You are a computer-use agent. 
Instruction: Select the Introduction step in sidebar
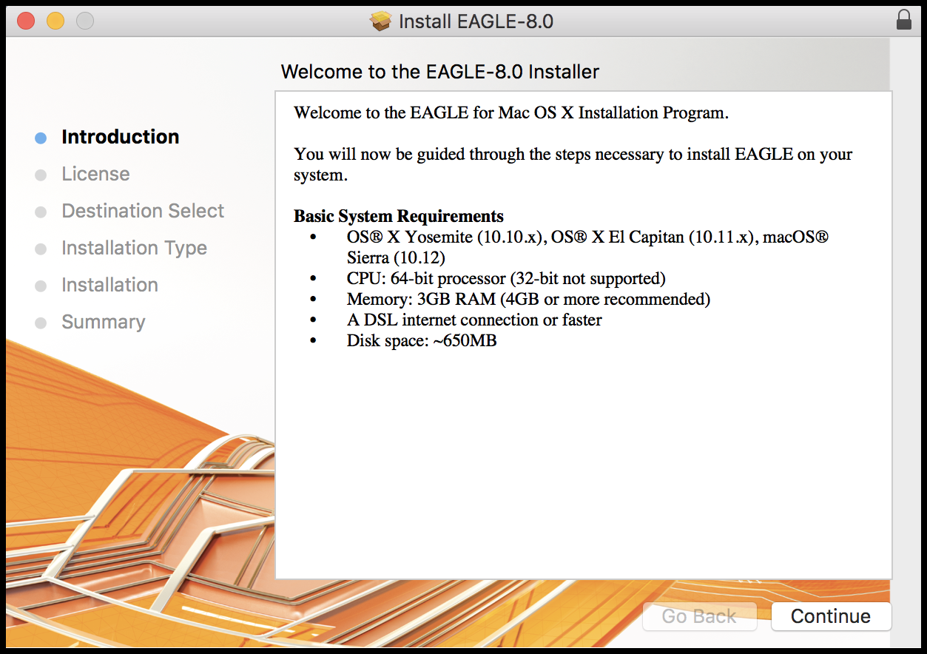[x=120, y=137]
